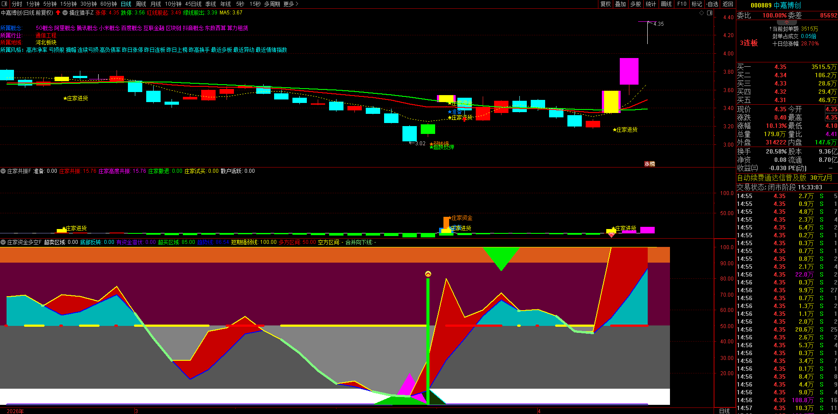Click the 区块链 concept tag

174,28
